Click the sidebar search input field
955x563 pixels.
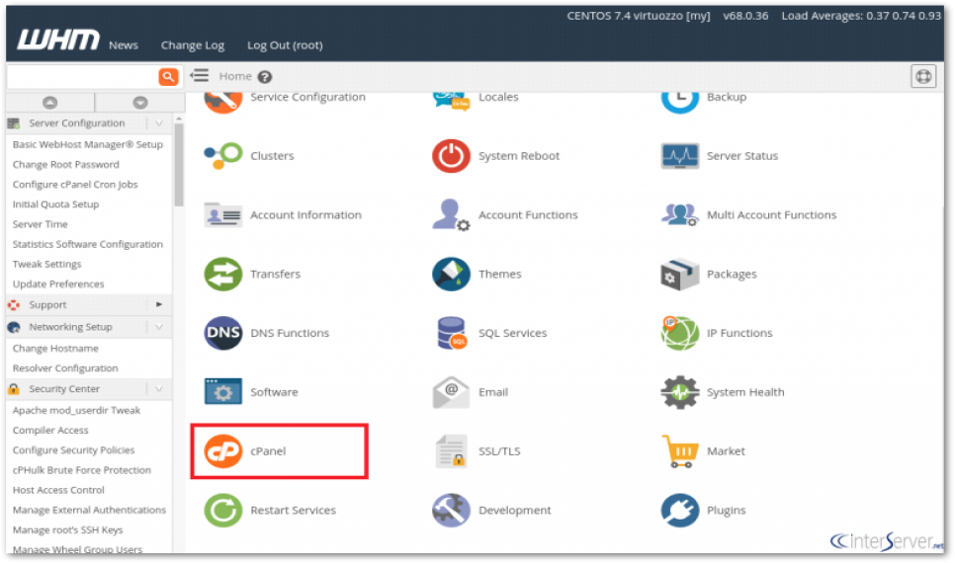(x=79, y=76)
